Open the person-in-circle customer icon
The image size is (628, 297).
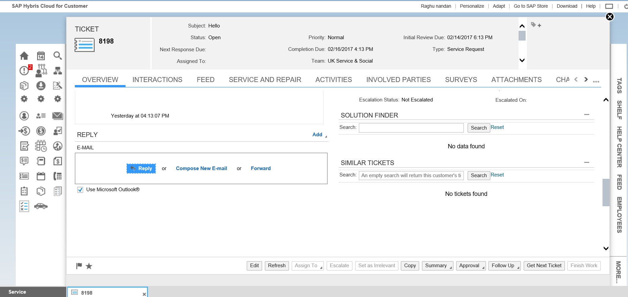[x=24, y=116]
